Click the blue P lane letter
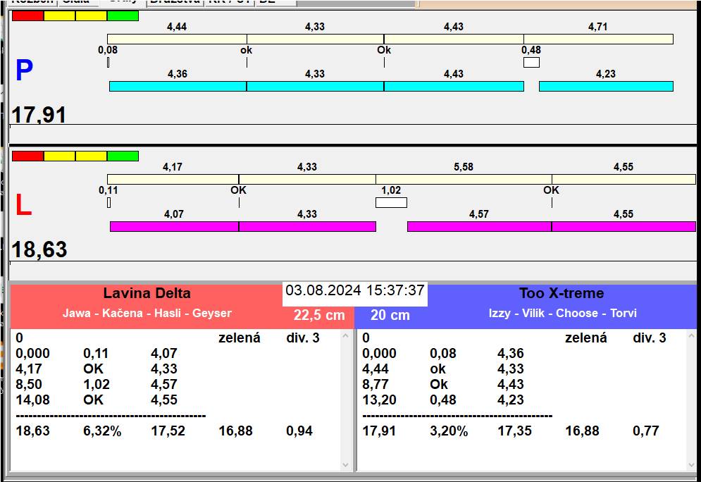Image resolution: width=701 pixels, height=482 pixels. tap(24, 70)
